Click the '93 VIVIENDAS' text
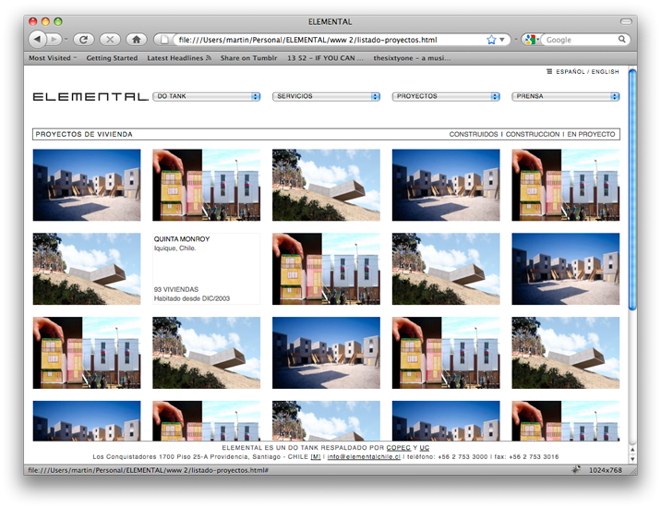This screenshot has width=661, height=508. (176, 289)
